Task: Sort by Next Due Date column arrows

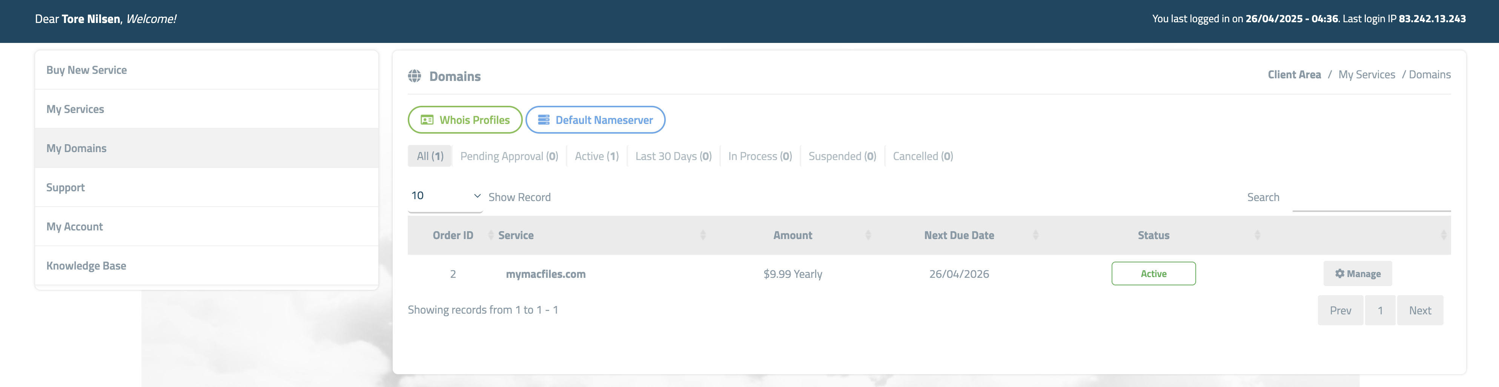Action: pyautogui.click(x=1035, y=235)
